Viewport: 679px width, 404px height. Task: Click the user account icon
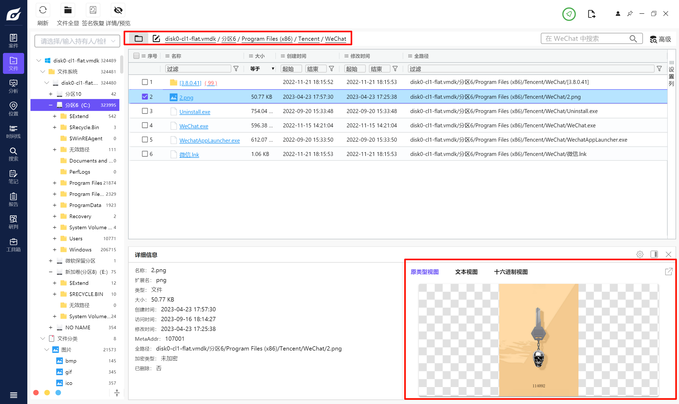(618, 14)
